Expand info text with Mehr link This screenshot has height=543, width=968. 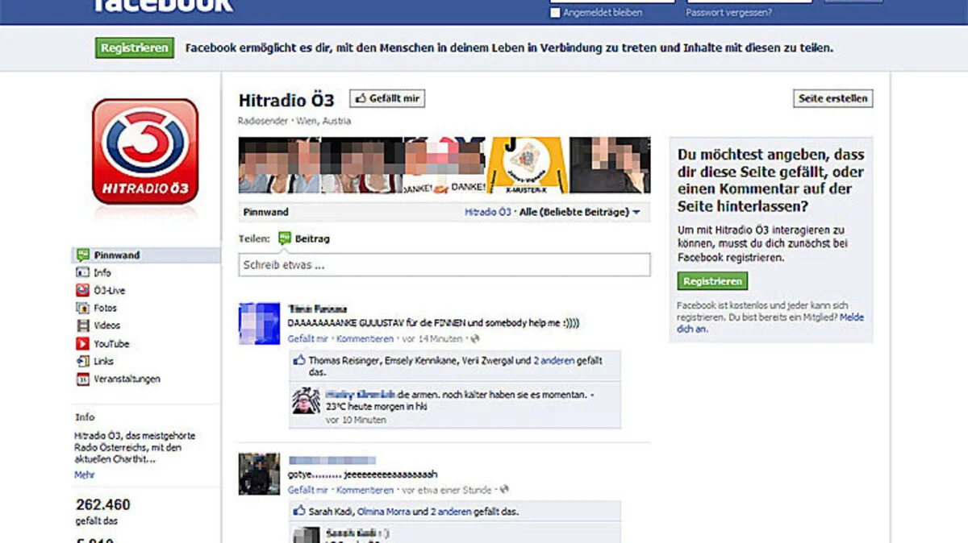85,475
